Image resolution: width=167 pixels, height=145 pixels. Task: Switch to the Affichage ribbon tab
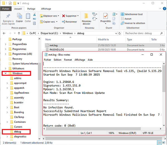tap(46, 9)
